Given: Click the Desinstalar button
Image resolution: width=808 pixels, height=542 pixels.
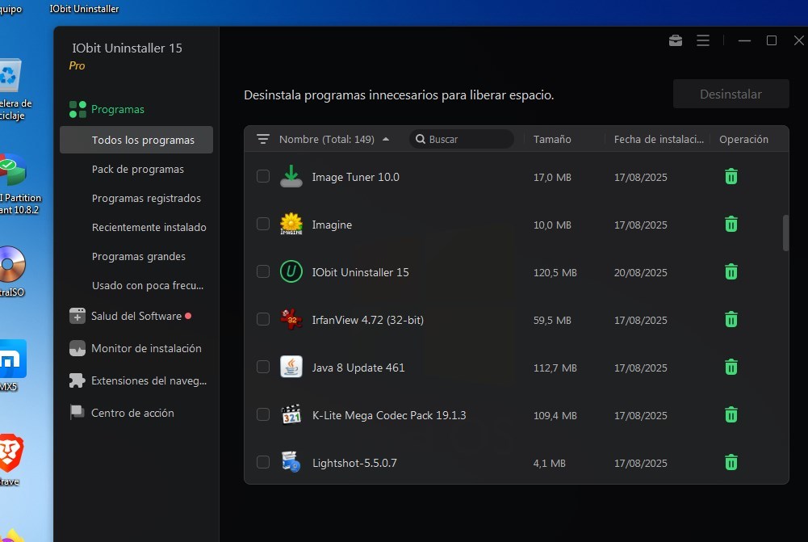Looking at the screenshot, I should click(x=731, y=94).
